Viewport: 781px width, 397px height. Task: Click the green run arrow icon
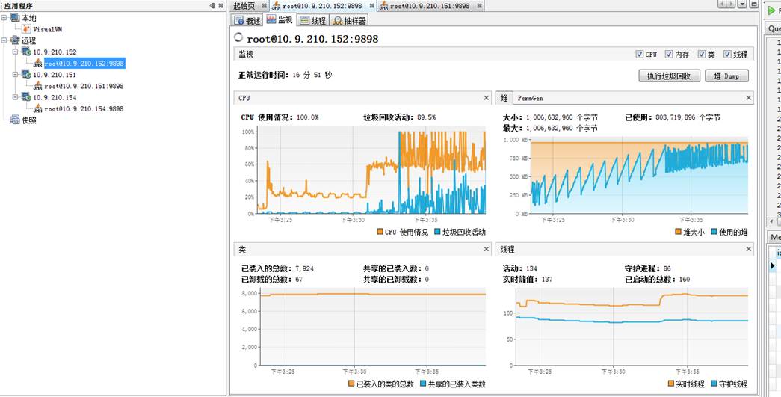pos(772,10)
